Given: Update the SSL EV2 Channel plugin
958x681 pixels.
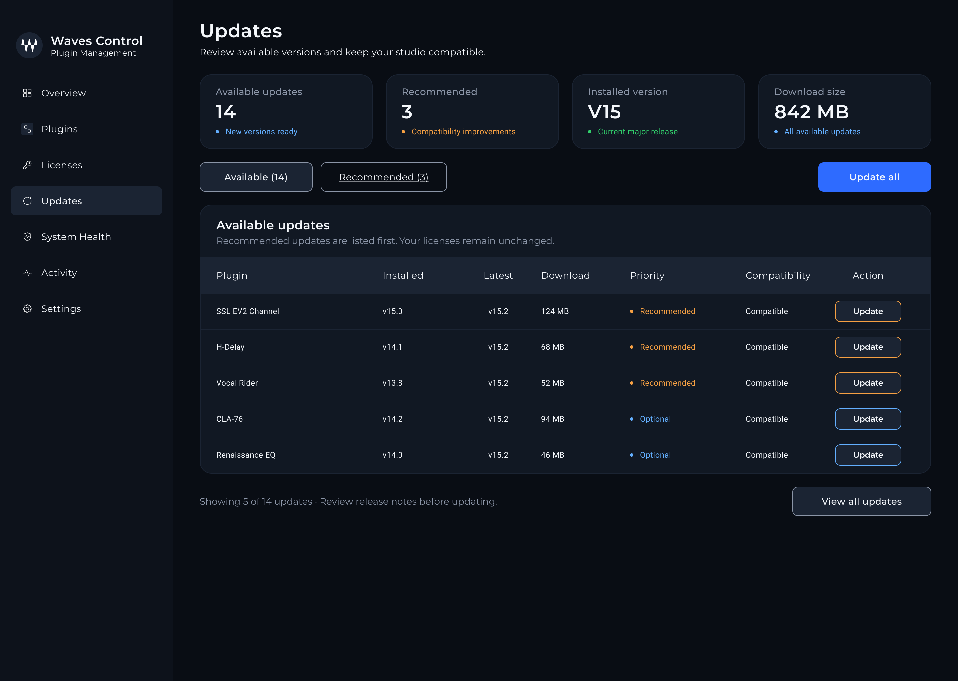Looking at the screenshot, I should click(x=868, y=311).
